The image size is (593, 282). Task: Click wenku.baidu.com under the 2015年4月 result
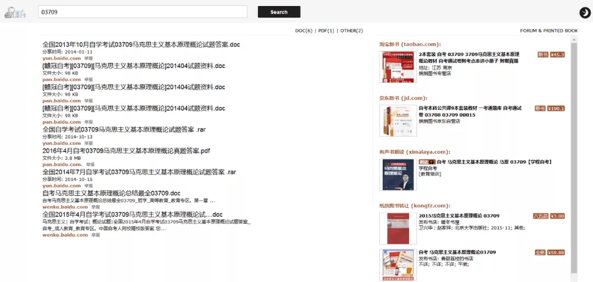tap(65, 235)
